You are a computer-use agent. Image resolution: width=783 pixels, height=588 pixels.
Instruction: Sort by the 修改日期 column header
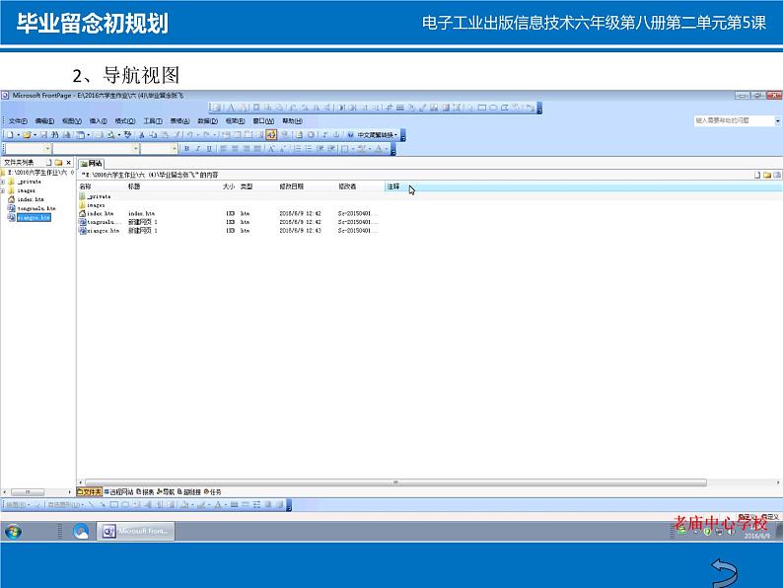291,186
